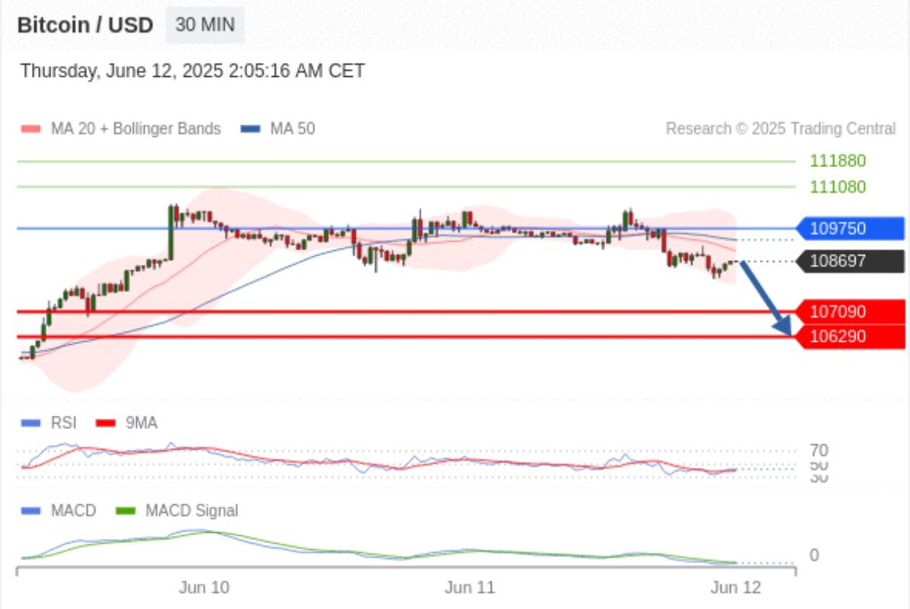Click the blue 109750 pivot price tag
Viewport: 910px width, 609px height.
coord(851,228)
